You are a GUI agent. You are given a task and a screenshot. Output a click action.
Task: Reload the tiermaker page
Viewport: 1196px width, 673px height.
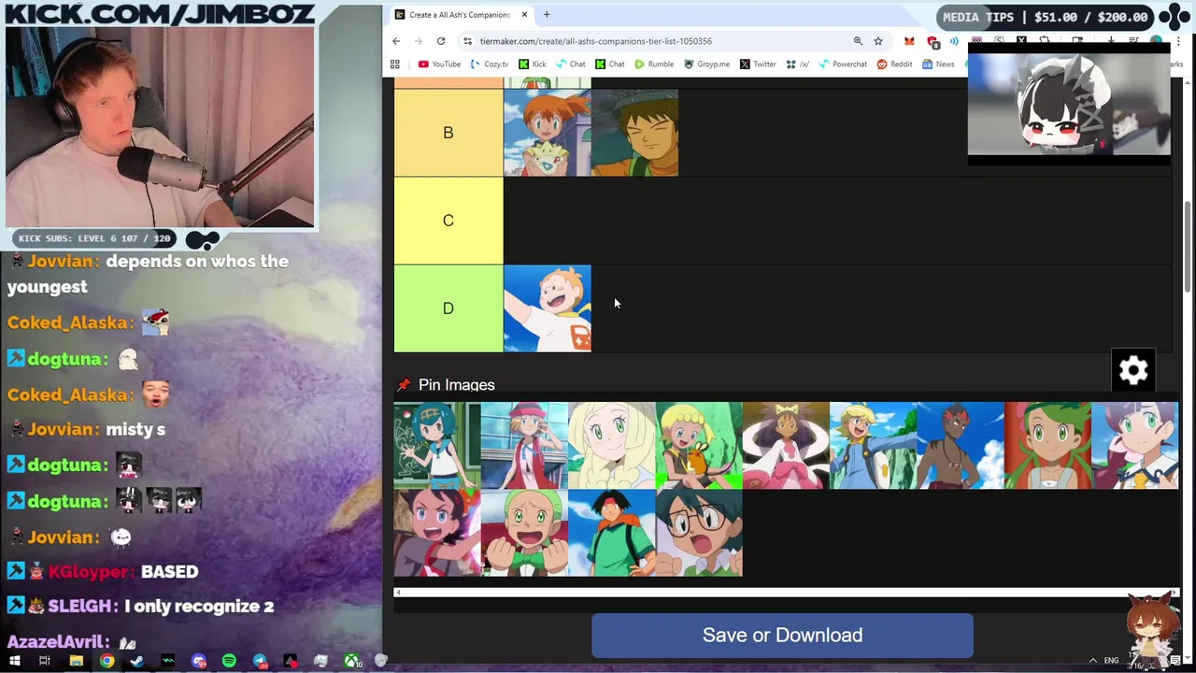tap(441, 41)
